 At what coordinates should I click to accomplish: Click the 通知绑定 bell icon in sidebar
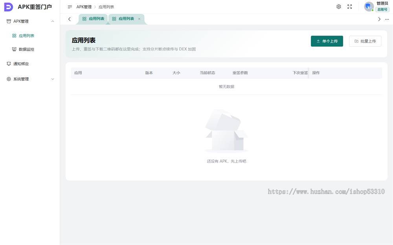(9, 64)
